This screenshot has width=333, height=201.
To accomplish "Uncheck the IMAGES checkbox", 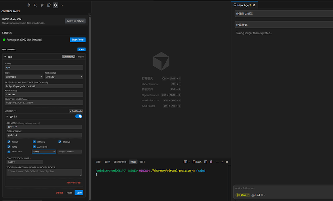I will [x=34, y=142].
